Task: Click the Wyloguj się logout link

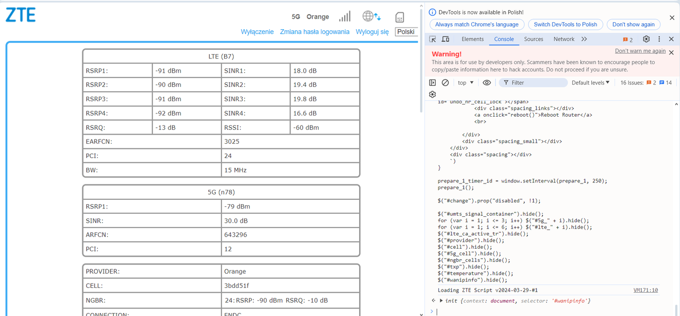Action: coord(372,32)
